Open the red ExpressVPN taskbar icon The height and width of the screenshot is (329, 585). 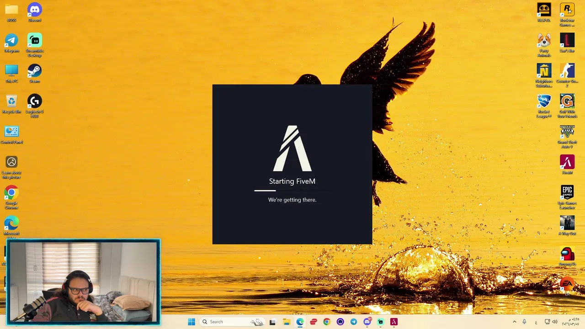click(314, 322)
